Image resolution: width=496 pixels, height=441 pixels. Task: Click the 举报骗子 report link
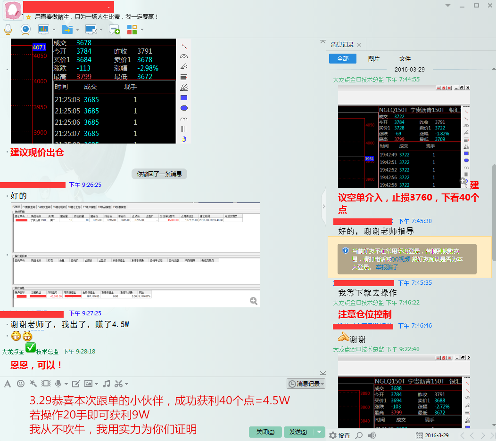click(387, 267)
